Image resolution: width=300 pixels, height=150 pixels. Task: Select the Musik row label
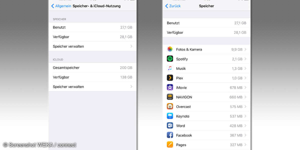coord(181,68)
